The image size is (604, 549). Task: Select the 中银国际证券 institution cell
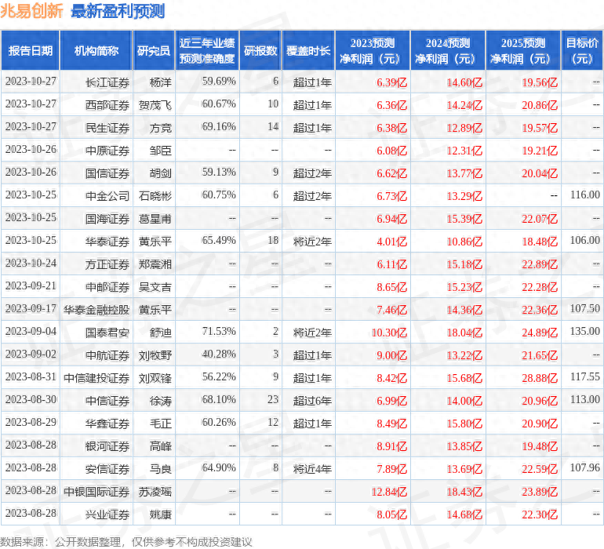[x=96, y=492]
